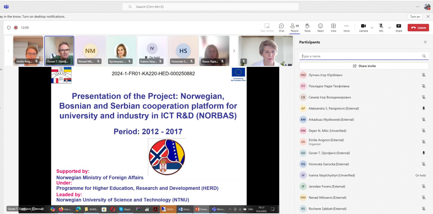Raise your hand in the meeting
The image size is (433, 214).
[x=307, y=27]
